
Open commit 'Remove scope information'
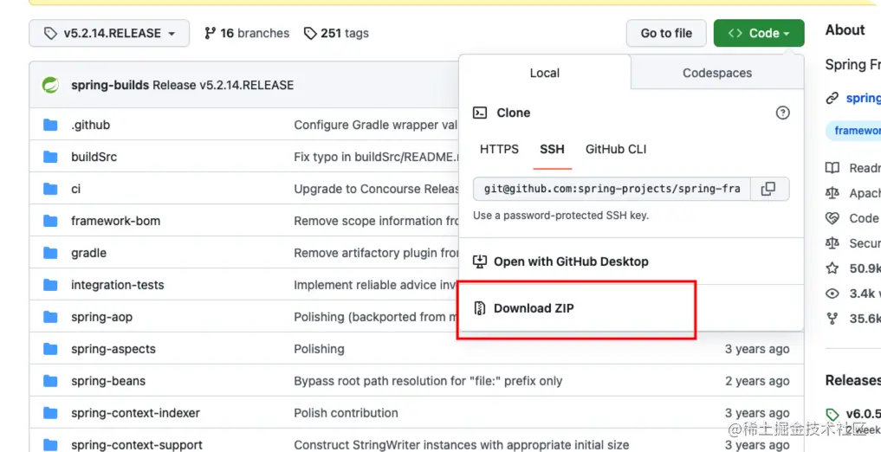377,221
